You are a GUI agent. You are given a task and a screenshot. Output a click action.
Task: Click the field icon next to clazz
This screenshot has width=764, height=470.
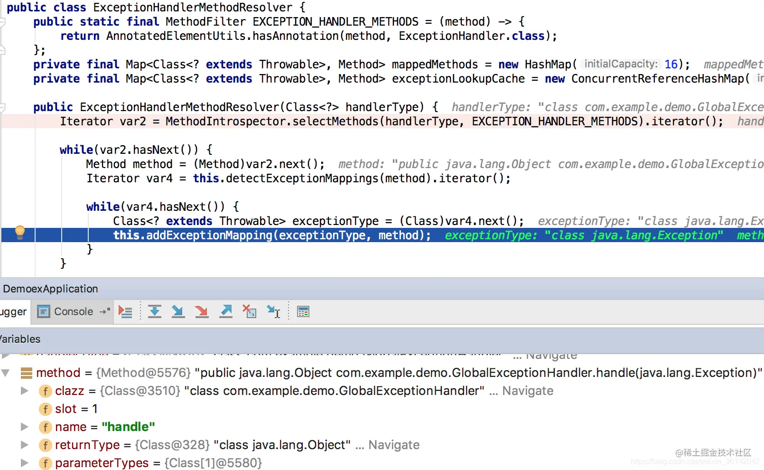[x=45, y=391]
